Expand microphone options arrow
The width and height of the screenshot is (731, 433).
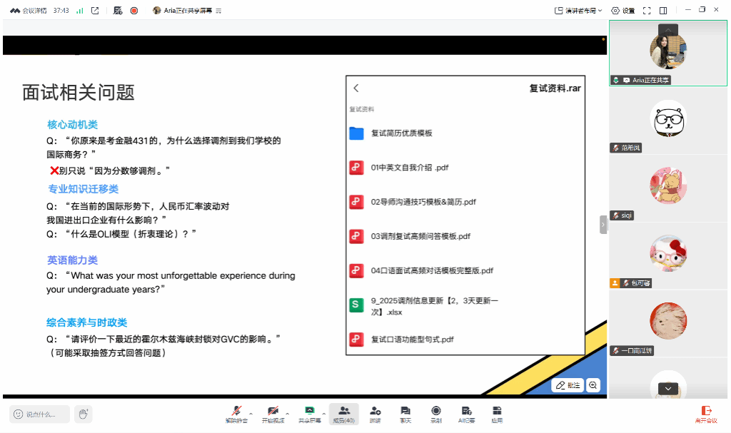(x=251, y=413)
